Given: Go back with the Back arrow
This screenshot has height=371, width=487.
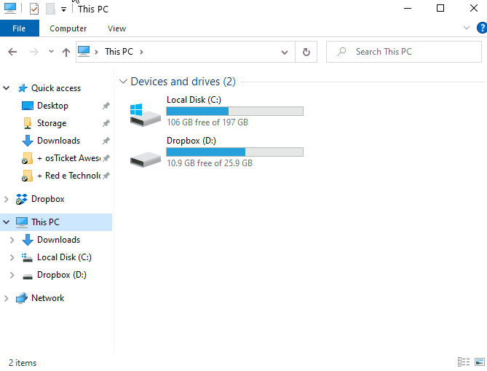Looking at the screenshot, I should pos(12,52).
